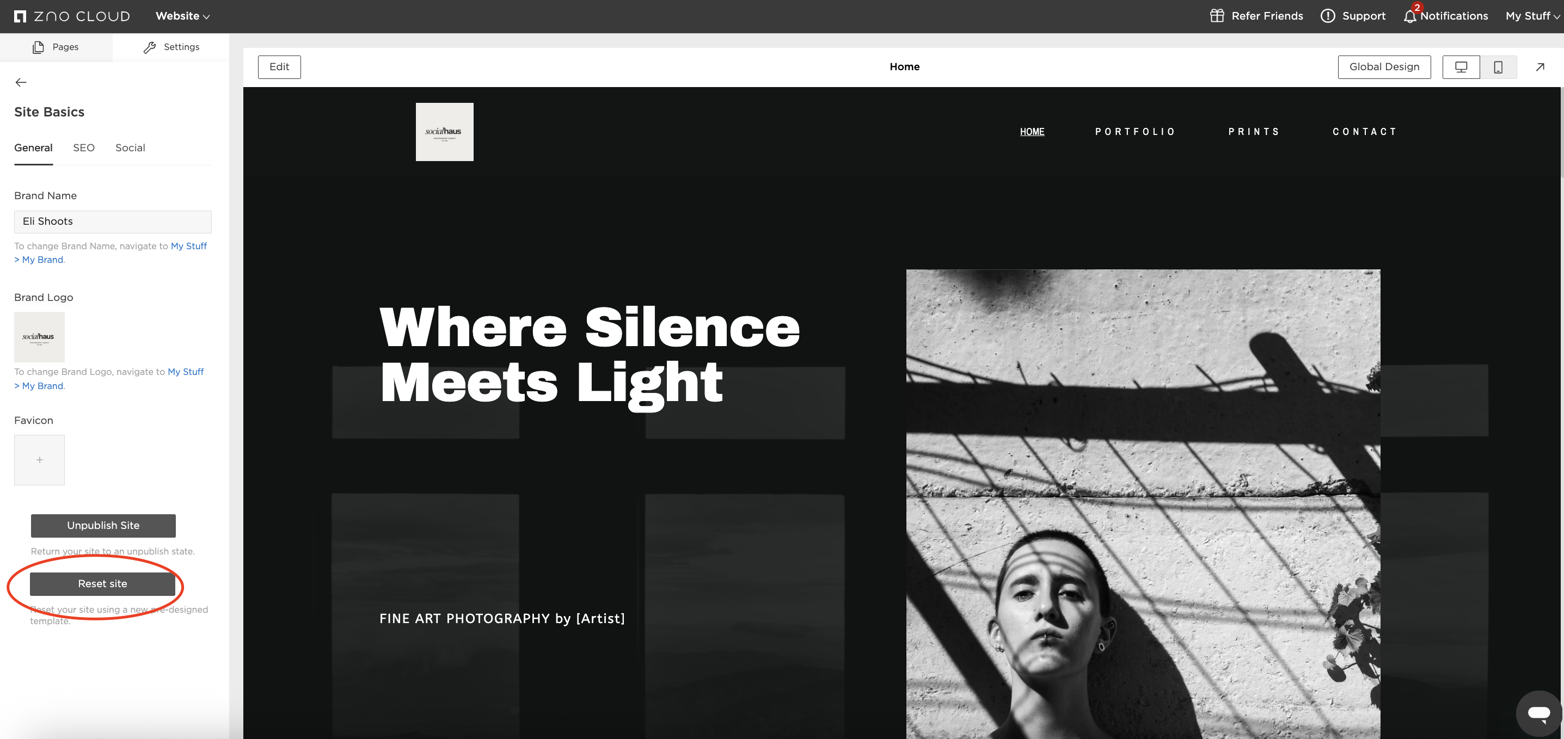Switch to the SEO tab

point(84,148)
